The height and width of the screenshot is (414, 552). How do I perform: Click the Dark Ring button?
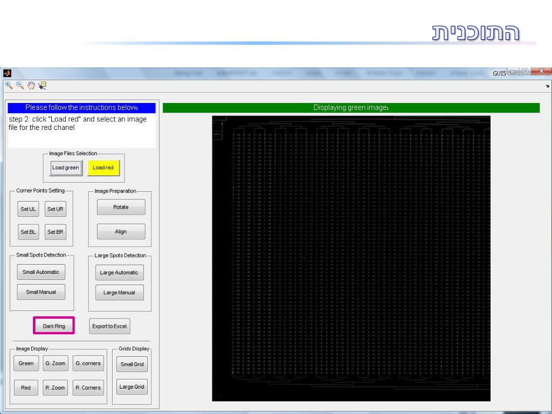pyautogui.click(x=54, y=326)
